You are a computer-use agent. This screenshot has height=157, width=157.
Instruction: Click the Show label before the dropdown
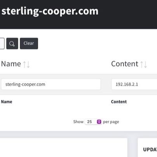point(78,122)
